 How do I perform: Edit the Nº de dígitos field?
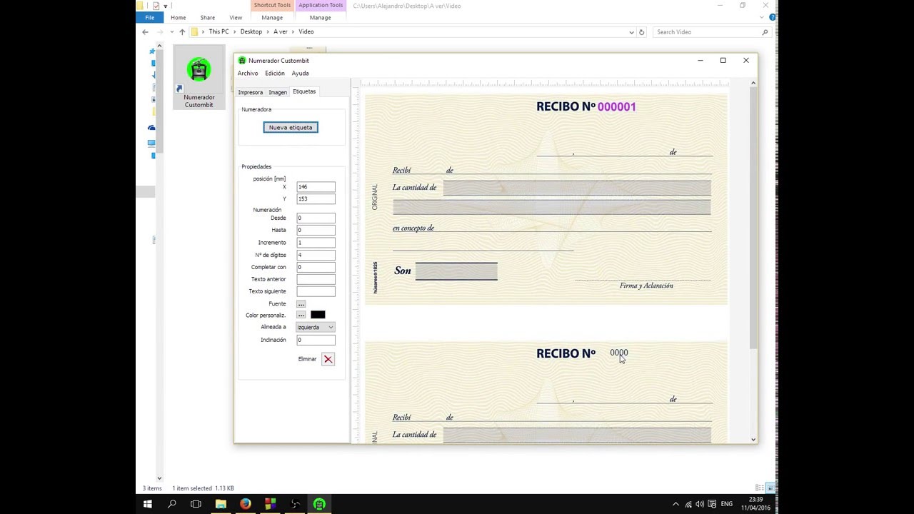(316, 255)
